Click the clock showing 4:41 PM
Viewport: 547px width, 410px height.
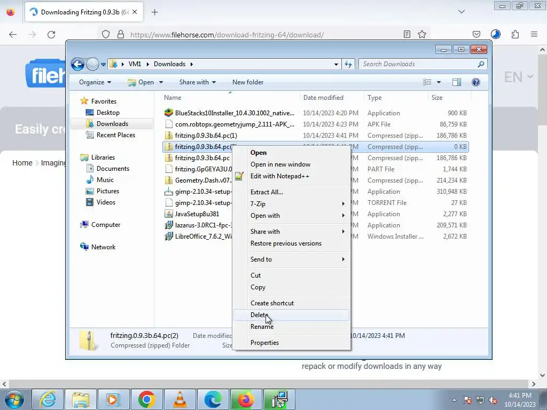tap(520, 396)
